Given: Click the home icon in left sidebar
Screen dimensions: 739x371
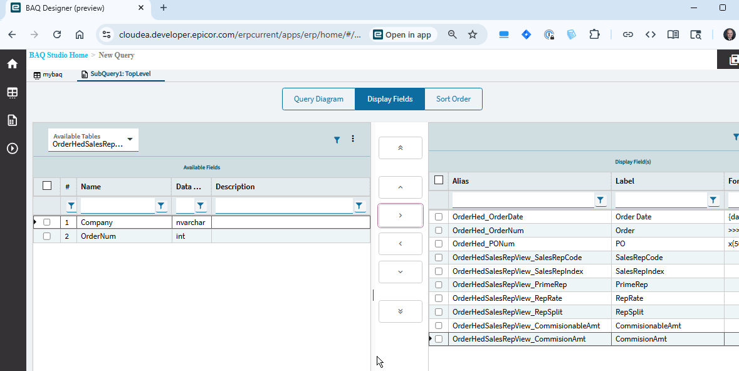Looking at the screenshot, I should (12, 63).
